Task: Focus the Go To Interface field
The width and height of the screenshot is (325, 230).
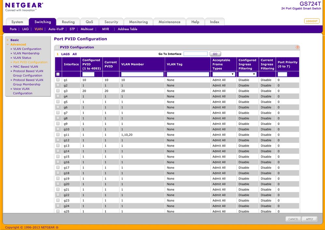Action: 195,54
